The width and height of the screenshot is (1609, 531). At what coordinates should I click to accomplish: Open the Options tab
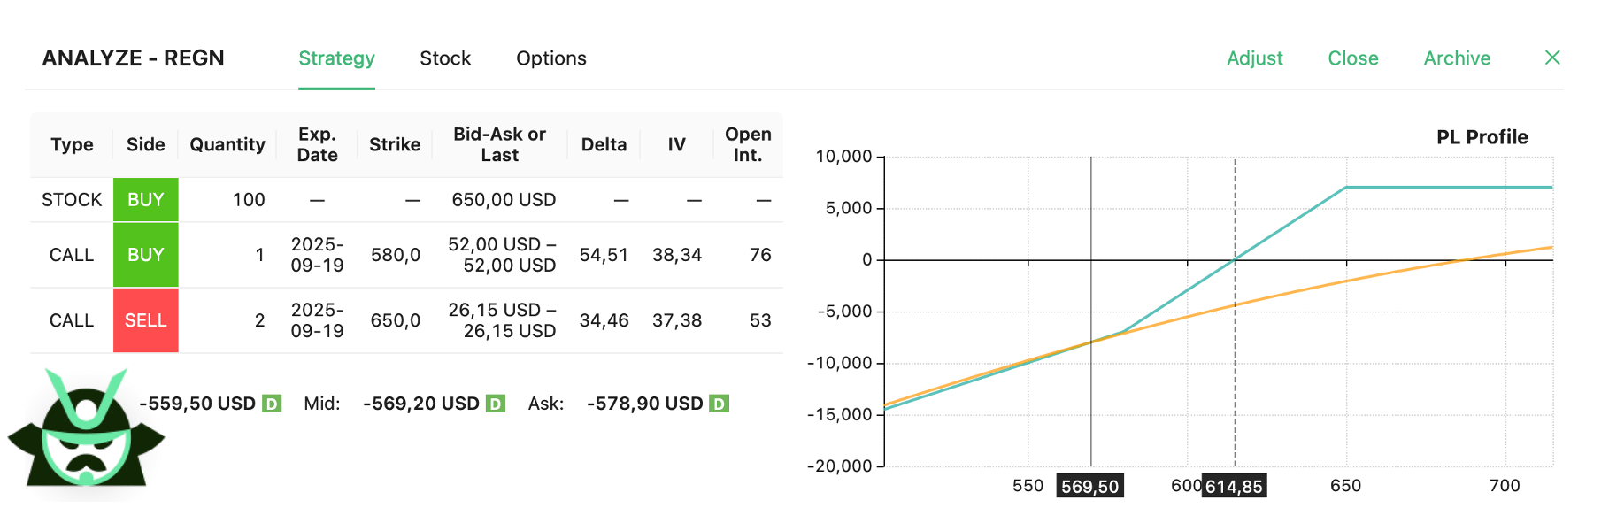[x=551, y=58]
